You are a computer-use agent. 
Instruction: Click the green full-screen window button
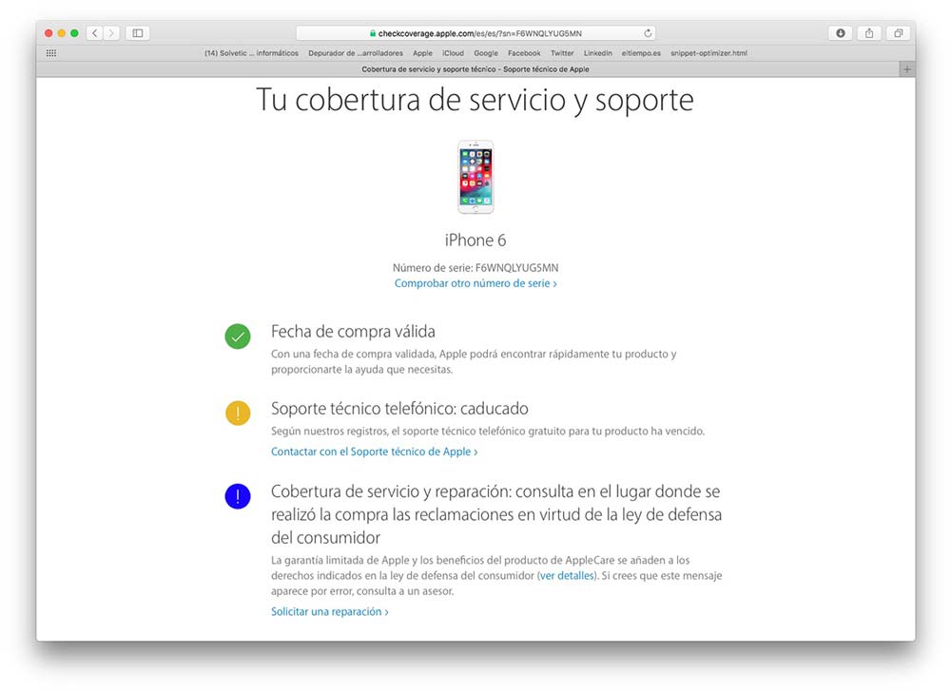coord(74,33)
